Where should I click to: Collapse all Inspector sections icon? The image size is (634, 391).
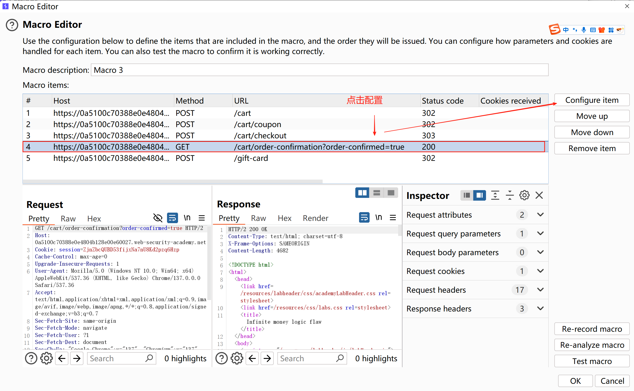[x=510, y=196]
